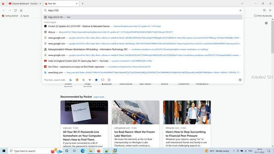
Task: Open File Explorer from taskbar
Action: pyautogui.click(x=90, y=151)
